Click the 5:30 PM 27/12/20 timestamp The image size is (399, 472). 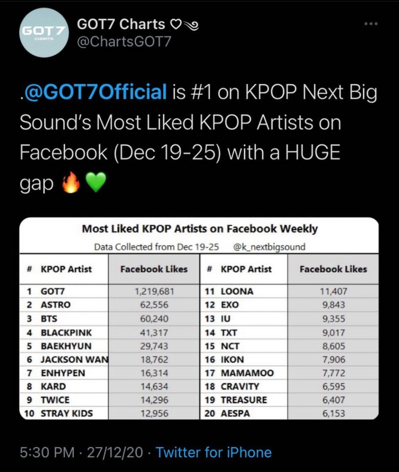pyautogui.click(x=81, y=452)
